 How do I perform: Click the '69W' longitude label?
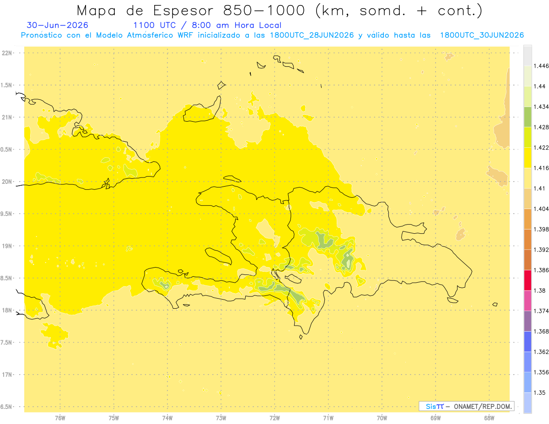pyautogui.click(x=436, y=418)
